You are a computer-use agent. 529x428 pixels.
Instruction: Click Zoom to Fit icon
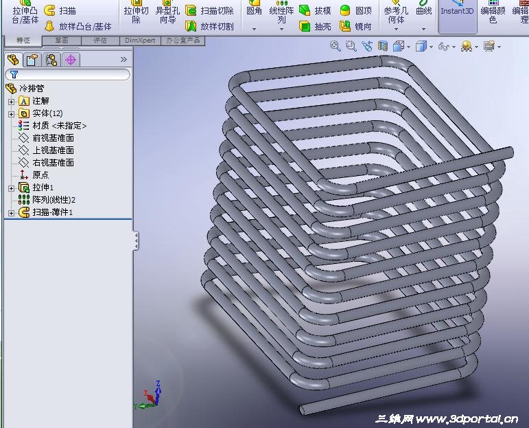point(335,46)
